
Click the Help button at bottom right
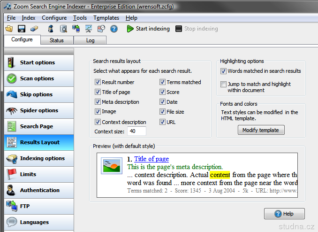pyautogui.click(x=284, y=214)
